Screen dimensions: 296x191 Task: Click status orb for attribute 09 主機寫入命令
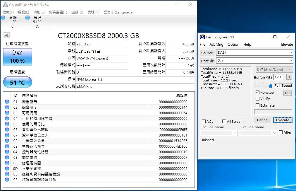7,146
